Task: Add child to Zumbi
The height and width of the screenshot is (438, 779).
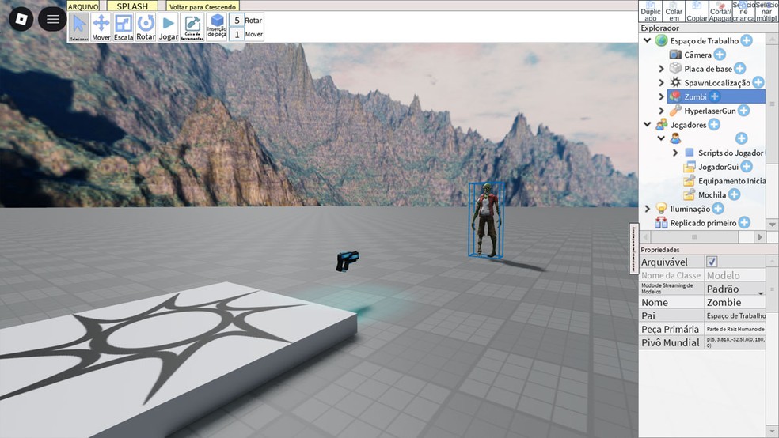Action: (714, 96)
